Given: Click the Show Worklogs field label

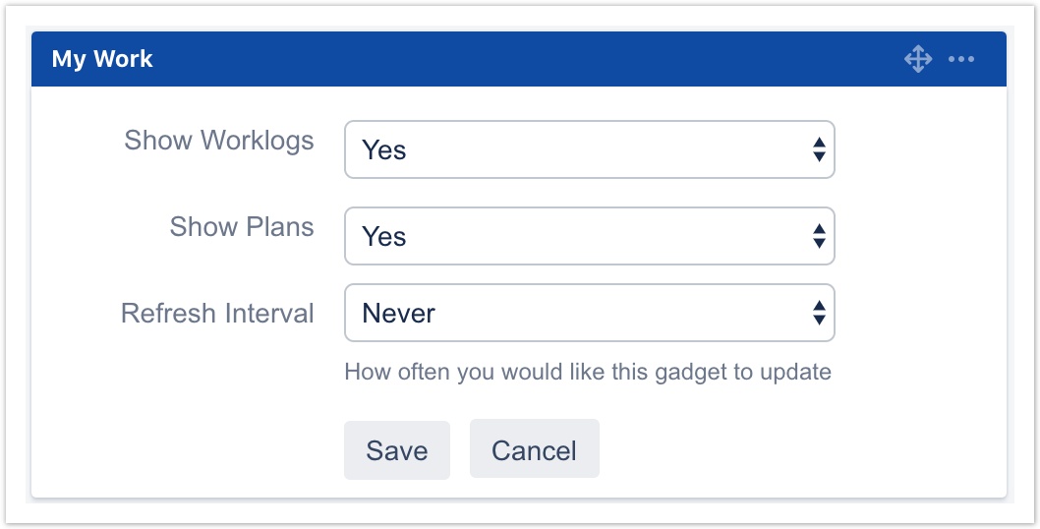Looking at the screenshot, I should pyautogui.click(x=219, y=141).
